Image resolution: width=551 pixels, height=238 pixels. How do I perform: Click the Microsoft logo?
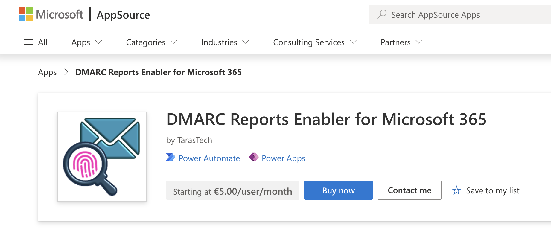coord(51,14)
